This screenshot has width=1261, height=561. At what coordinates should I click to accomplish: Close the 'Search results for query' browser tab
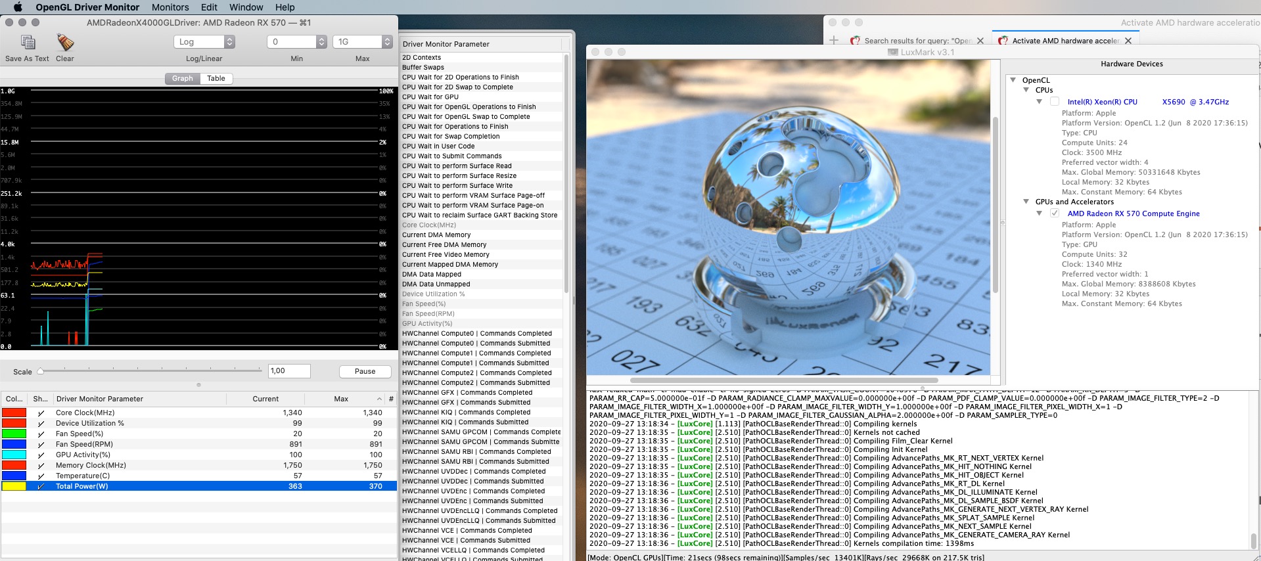(x=980, y=41)
